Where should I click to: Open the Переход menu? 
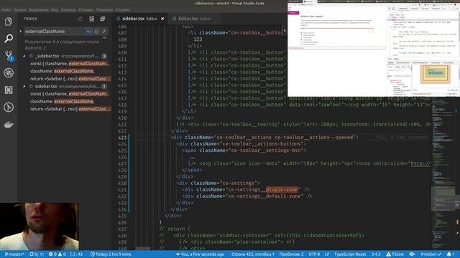(68, 9)
